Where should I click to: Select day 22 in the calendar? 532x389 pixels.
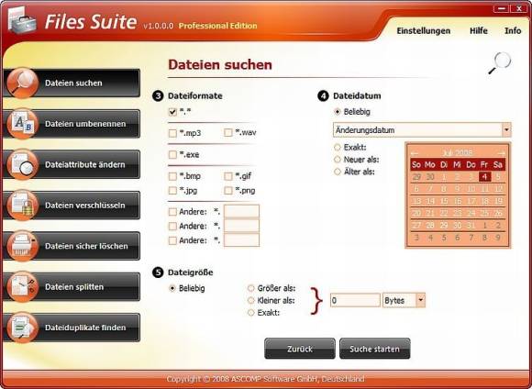click(x=444, y=213)
